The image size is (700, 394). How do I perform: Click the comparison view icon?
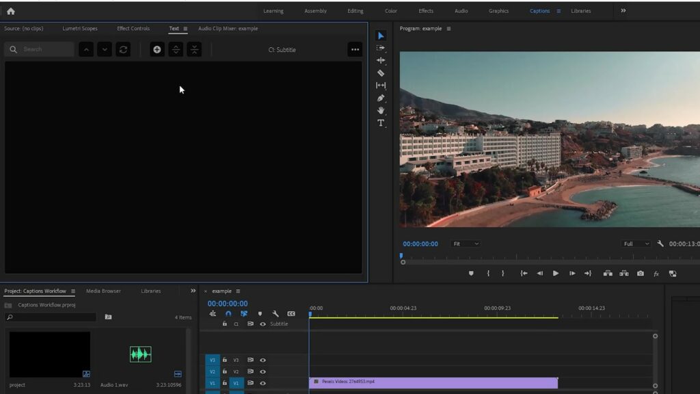[x=673, y=274]
